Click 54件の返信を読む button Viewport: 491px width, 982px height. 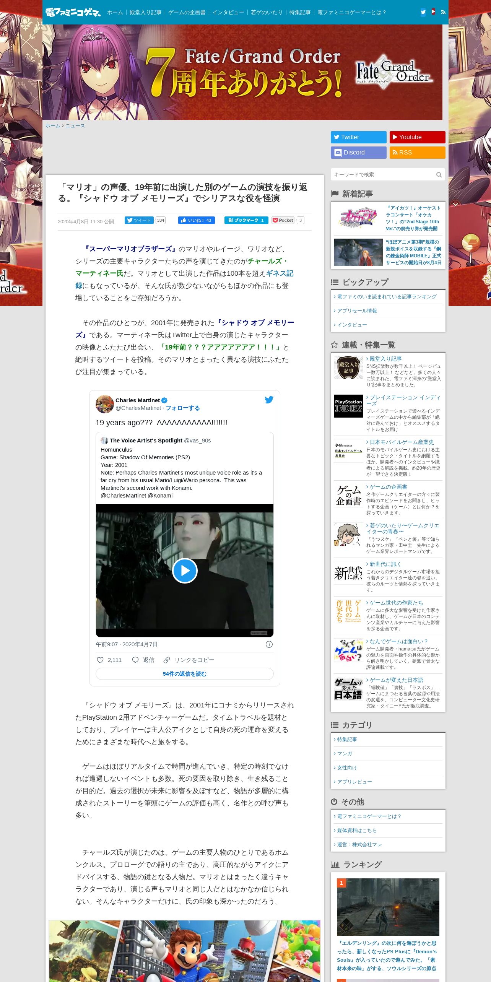coord(185,674)
